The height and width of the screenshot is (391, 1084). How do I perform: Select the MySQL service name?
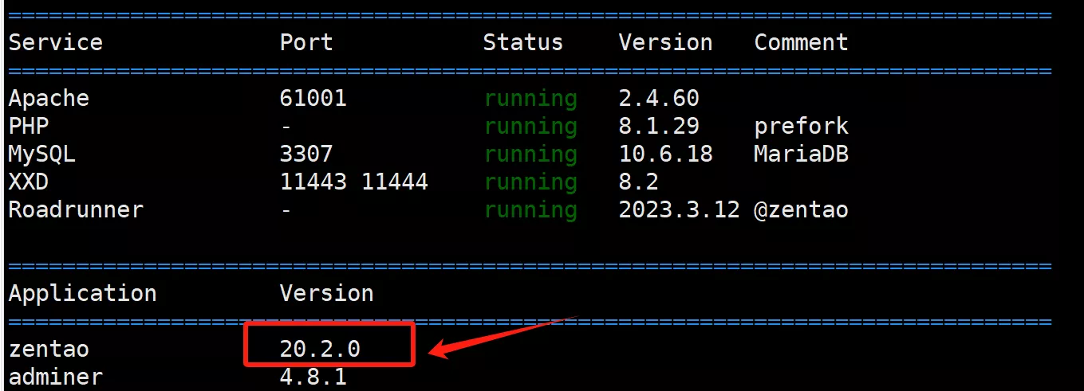[x=42, y=154]
